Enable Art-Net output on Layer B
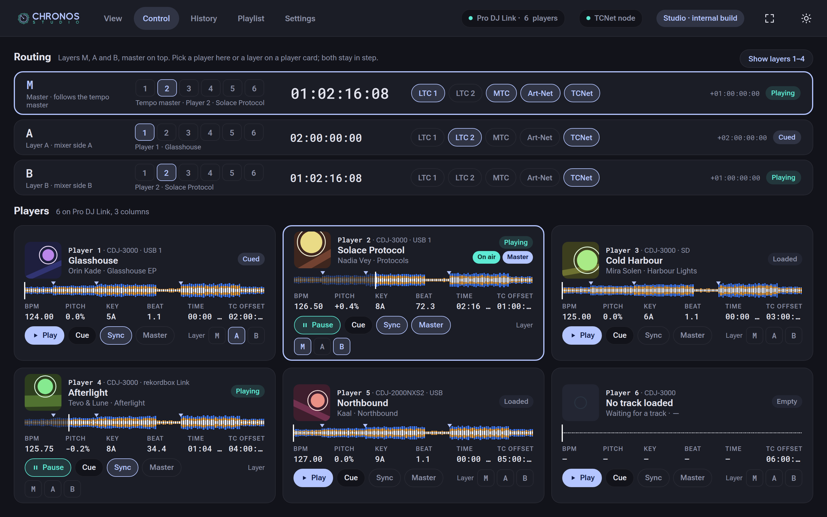The width and height of the screenshot is (827, 517). 539,178
